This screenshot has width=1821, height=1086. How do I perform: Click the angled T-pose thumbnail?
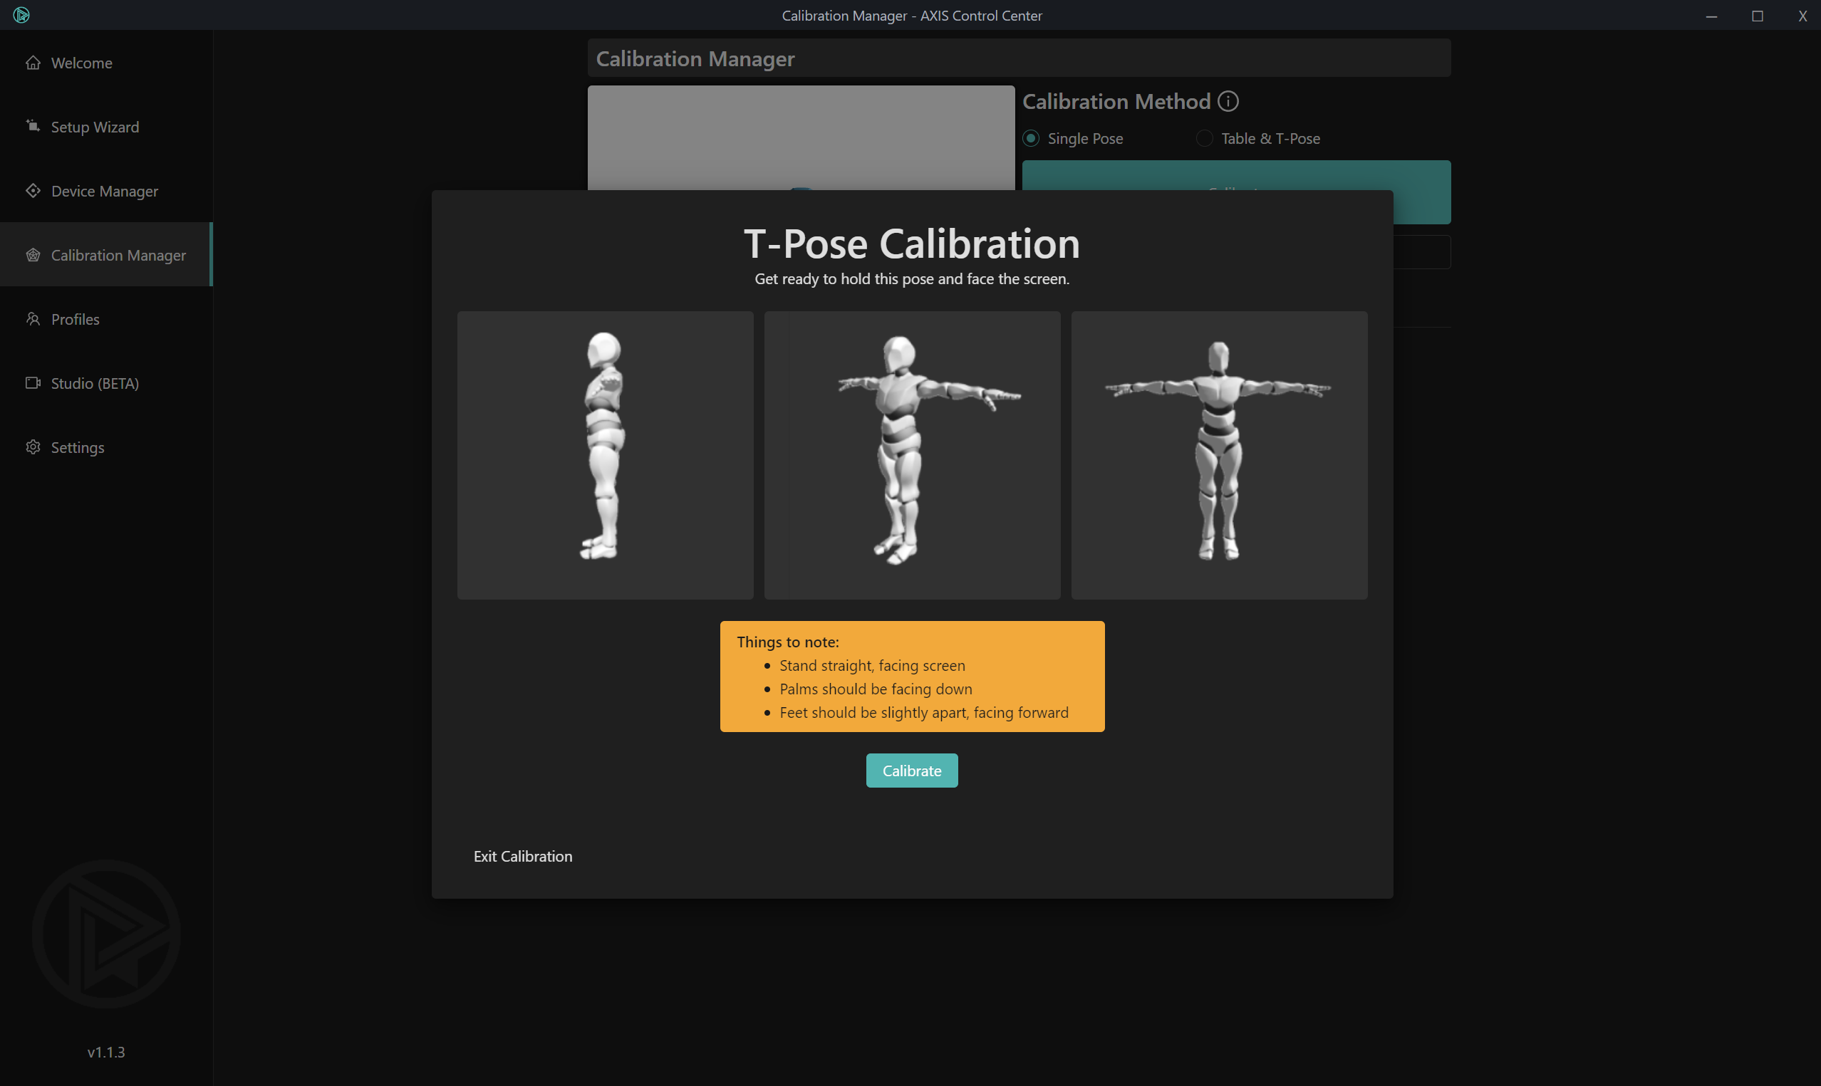pos(912,454)
